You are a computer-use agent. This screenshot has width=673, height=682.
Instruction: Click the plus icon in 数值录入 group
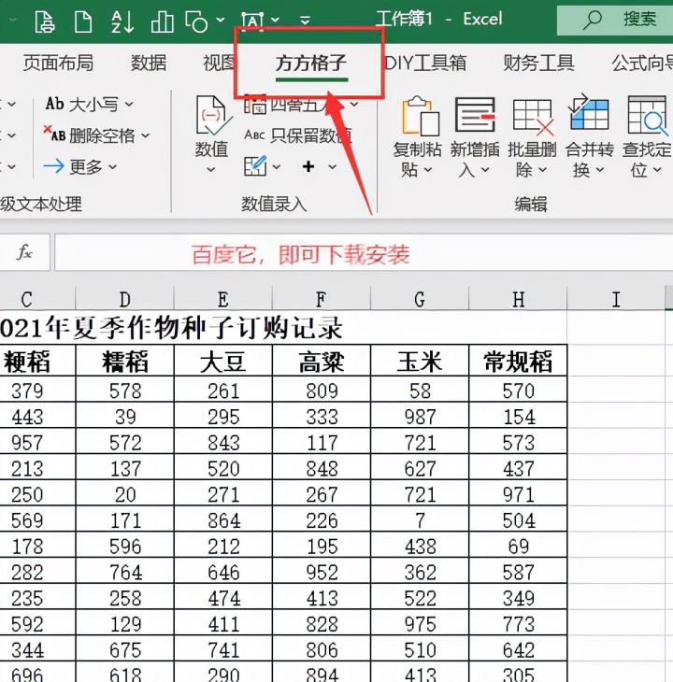point(308,166)
